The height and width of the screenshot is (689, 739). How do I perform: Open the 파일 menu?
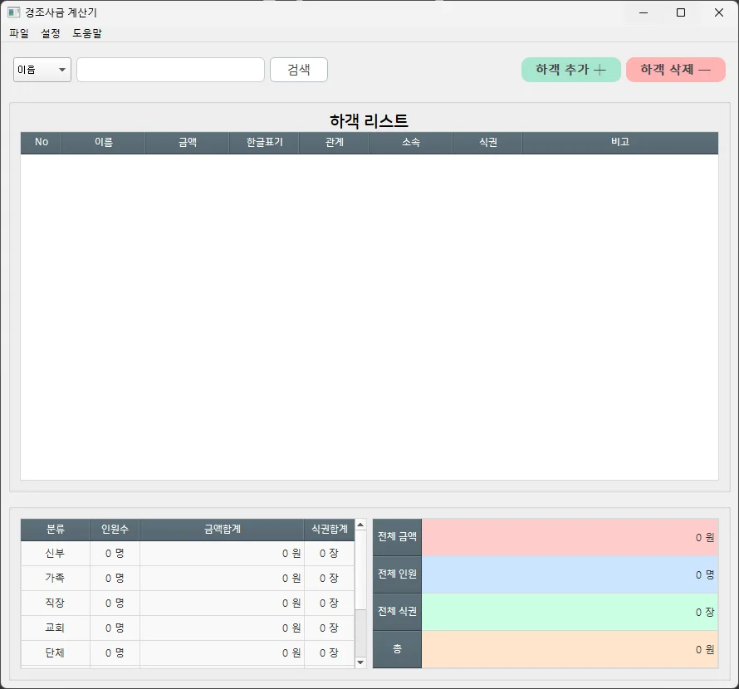(x=19, y=33)
